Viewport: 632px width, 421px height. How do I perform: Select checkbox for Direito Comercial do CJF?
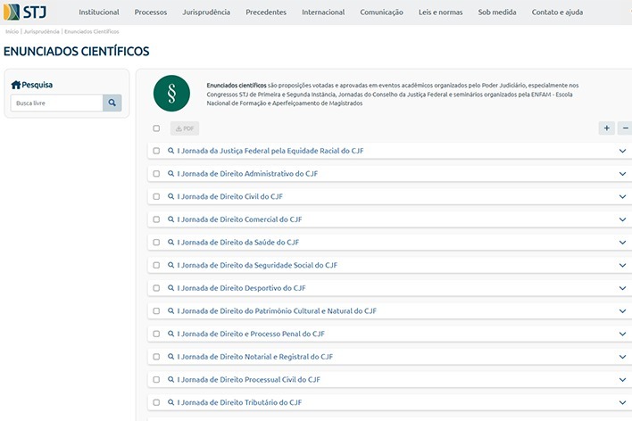[x=156, y=219]
